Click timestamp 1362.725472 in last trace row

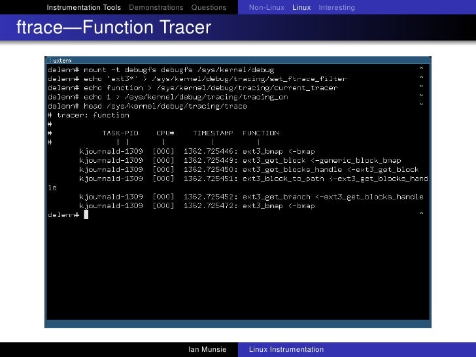point(209,206)
